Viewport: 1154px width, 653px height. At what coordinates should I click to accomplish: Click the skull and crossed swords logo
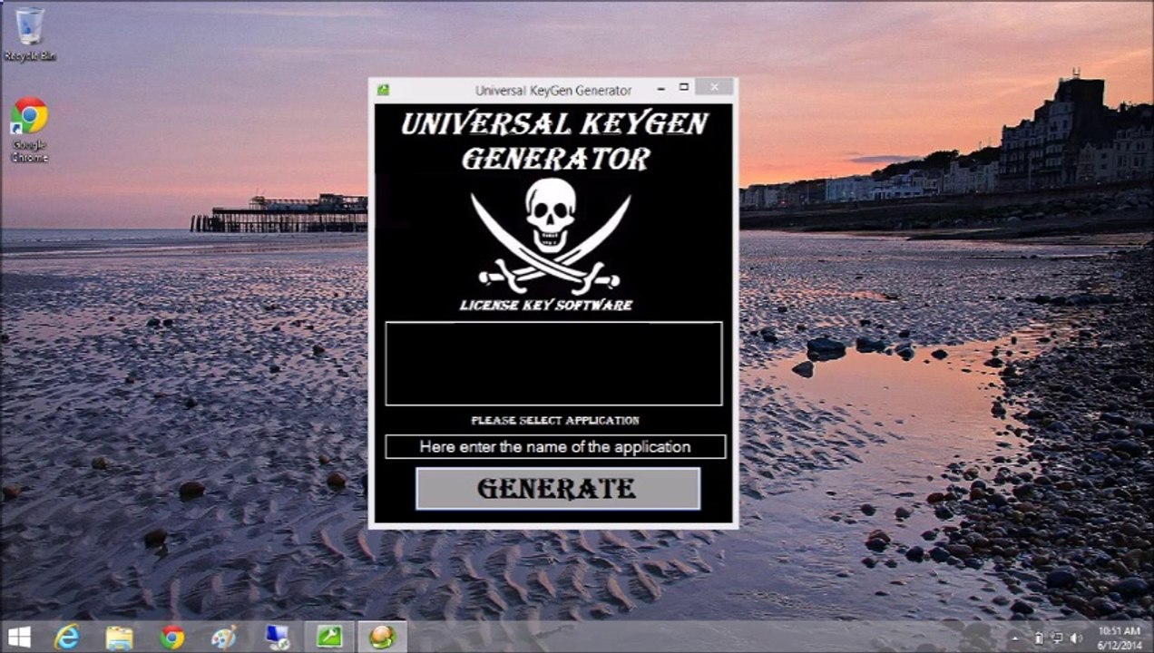[550, 234]
